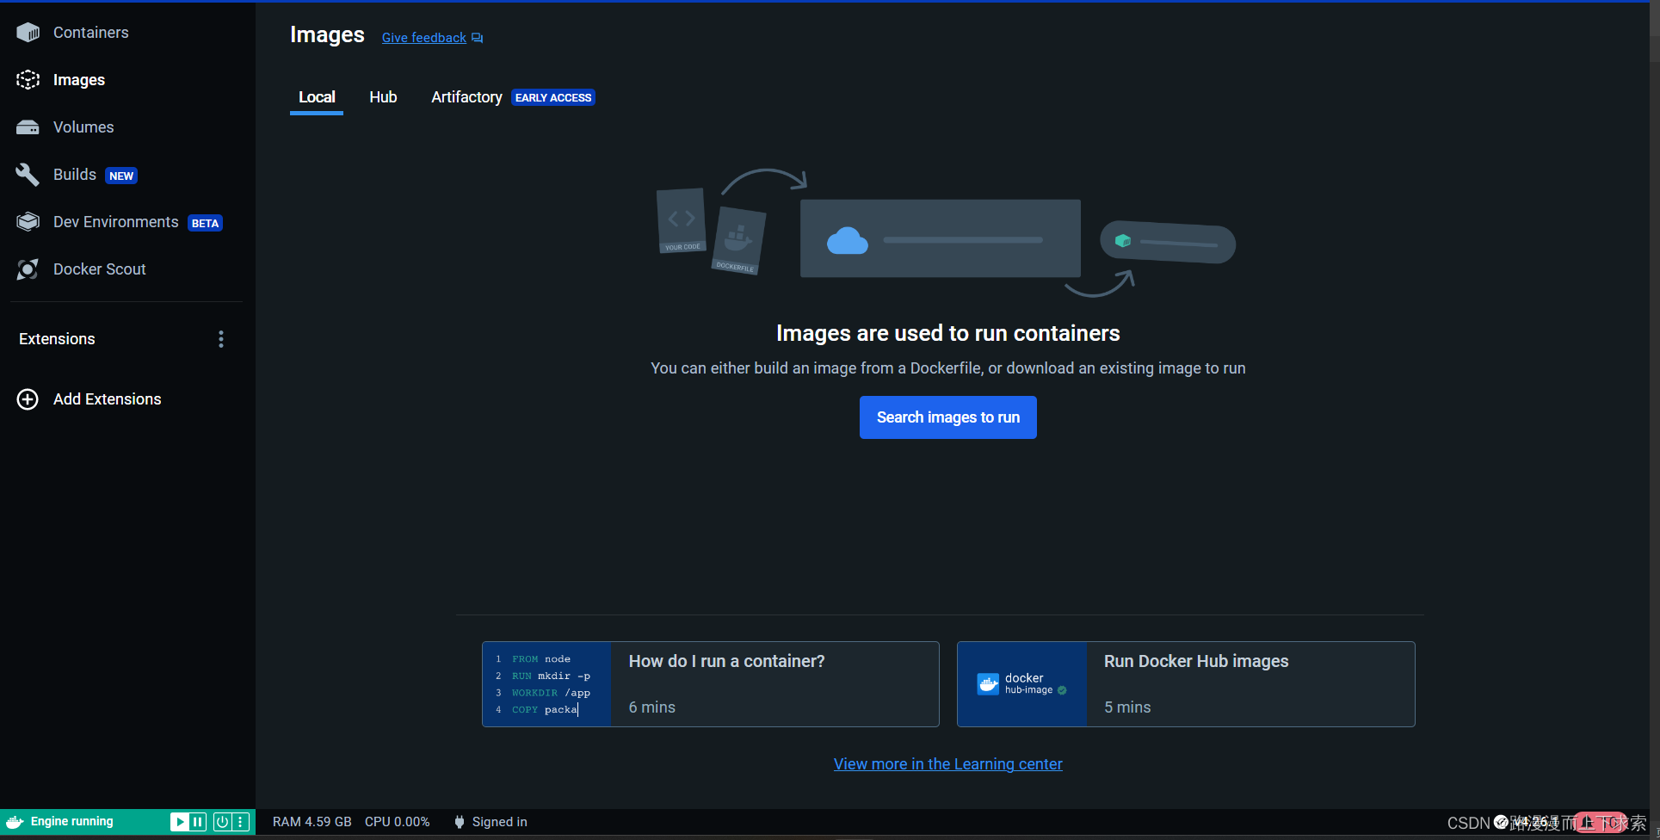Click the engine play button

click(179, 822)
